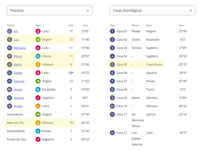The height and width of the screenshot is (151, 199).
Task: Click the Saturno planet glyph icon
Action: click(x=10, y=81)
